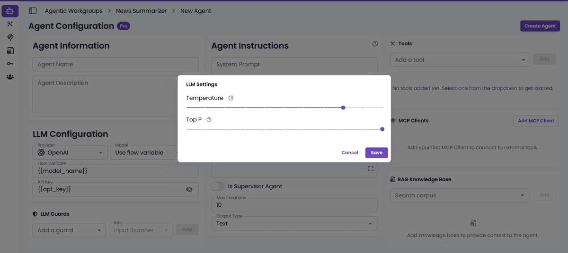This screenshot has width=568, height=253.
Task: Click the RAG Knowledge Base section icon
Action: point(393,179)
